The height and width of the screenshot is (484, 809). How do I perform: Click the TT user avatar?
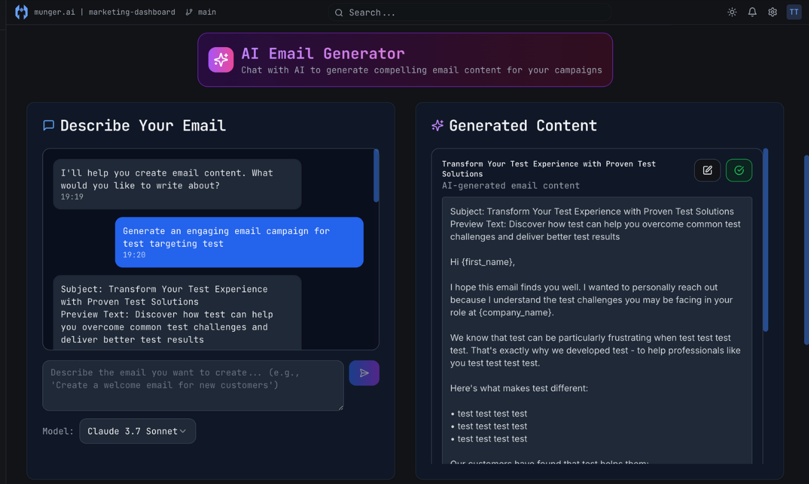794,12
